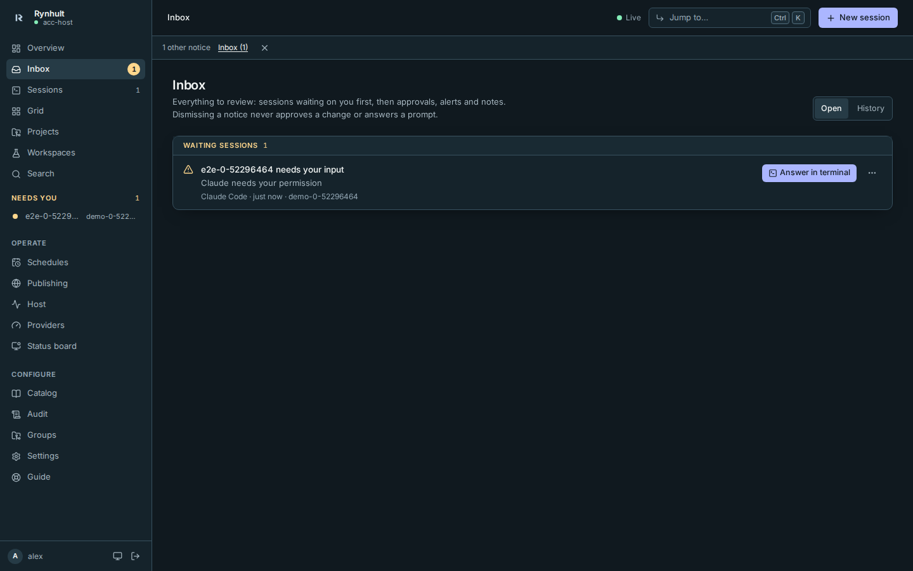Screen dimensions: 913x571
Task: Switch to the Open tab
Action: click(x=831, y=108)
